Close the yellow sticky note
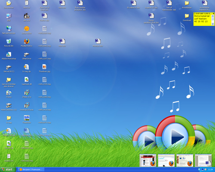 (x=213, y=13)
